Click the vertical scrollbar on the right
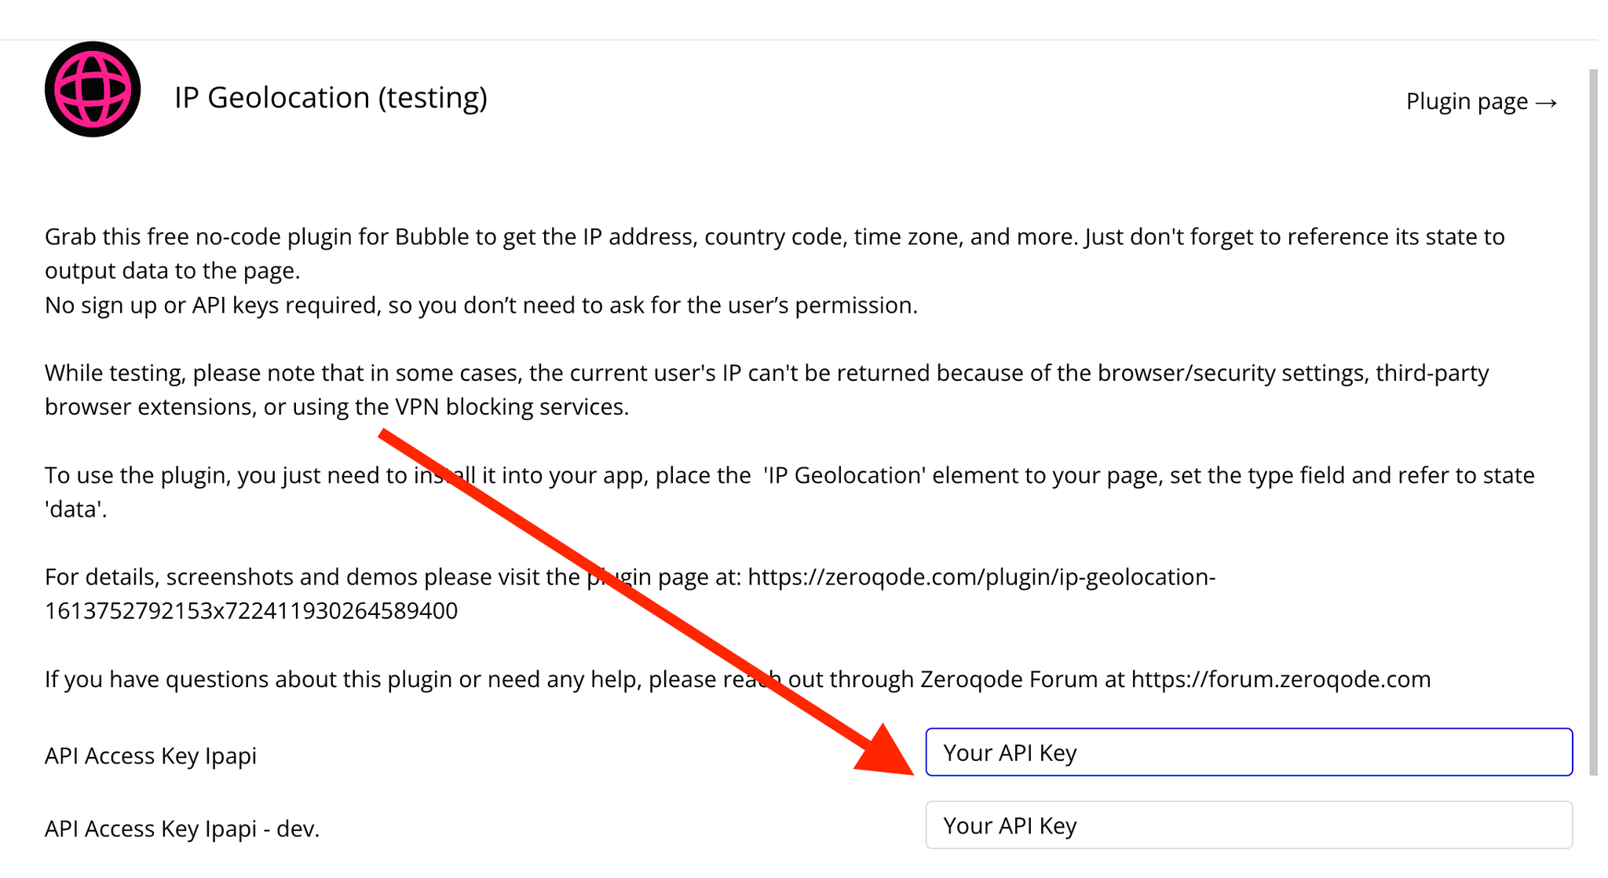Screen dimensions: 1608x878 (1593, 422)
